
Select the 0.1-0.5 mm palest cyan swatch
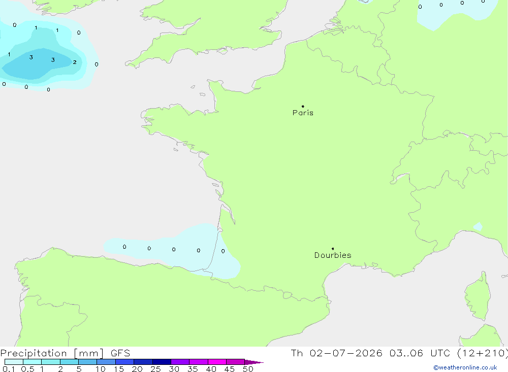(x=14, y=362)
